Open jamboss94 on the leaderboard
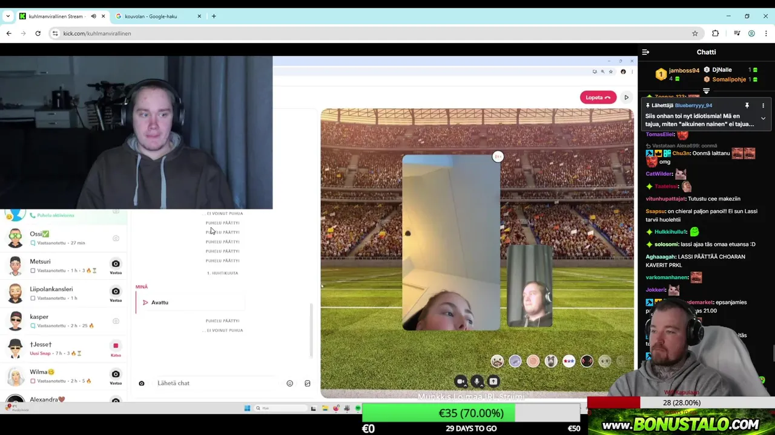Image resolution: width=775 pixels, height=435 pixels. 684,70
